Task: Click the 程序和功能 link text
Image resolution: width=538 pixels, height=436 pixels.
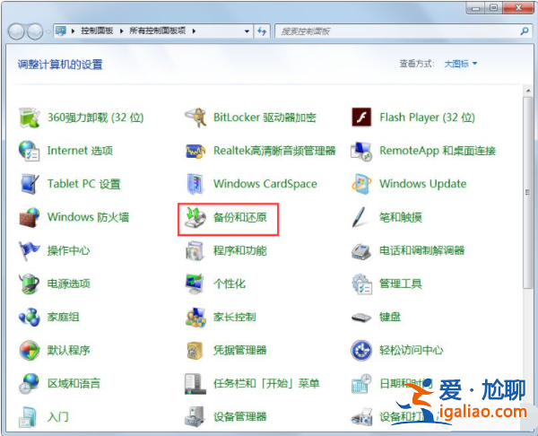Action: tap(239, 250)
